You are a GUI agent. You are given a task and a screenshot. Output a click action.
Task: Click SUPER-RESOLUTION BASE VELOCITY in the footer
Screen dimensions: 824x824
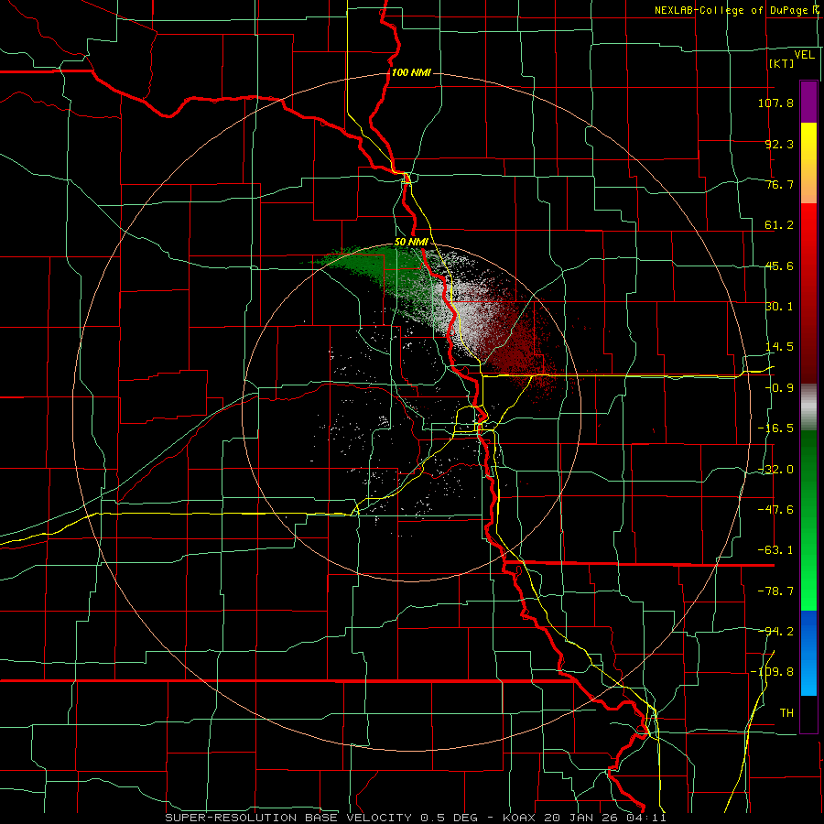coord(289,818)
